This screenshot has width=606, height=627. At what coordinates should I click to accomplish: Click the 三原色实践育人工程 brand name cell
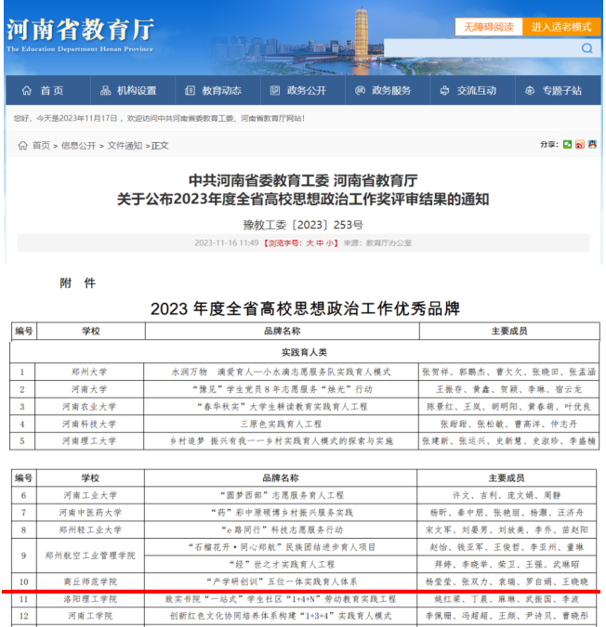[x=282, y=424]
